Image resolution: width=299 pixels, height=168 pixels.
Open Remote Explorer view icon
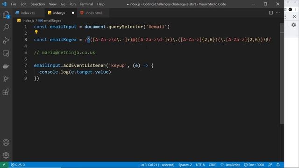click(x=6, y=53)
